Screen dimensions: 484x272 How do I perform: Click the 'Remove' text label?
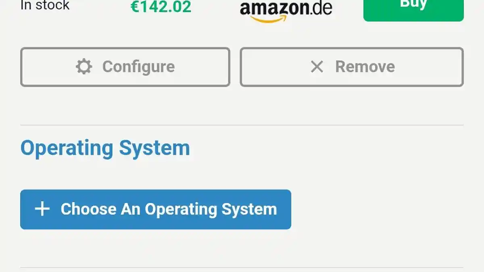pos(365,66)
